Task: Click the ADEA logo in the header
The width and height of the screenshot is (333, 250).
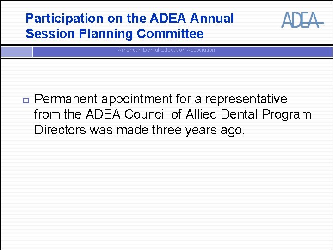Action: 301,20
